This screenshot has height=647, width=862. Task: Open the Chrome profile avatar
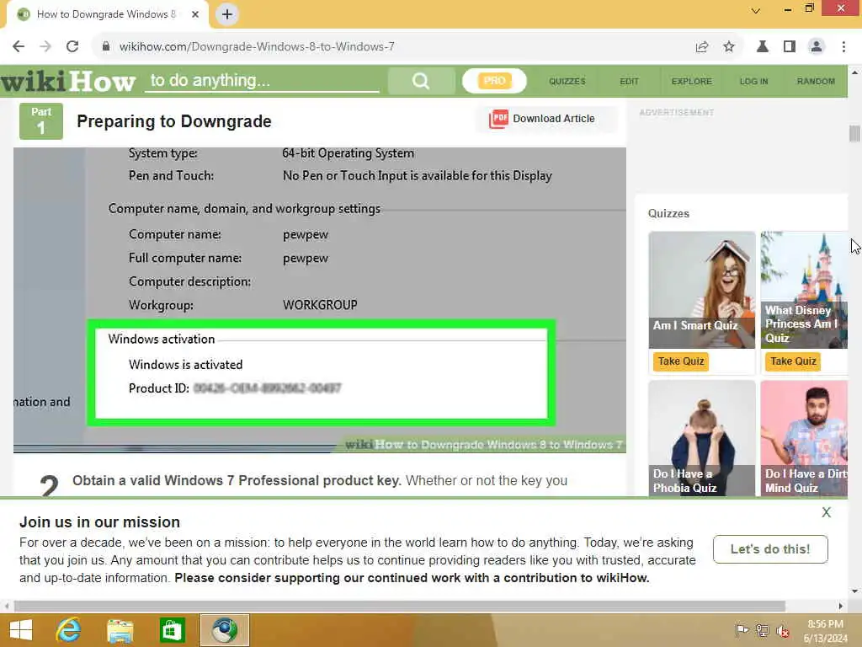(817, 47)
